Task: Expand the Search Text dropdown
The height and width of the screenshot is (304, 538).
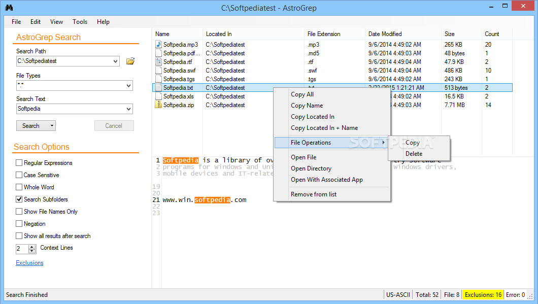Action: coord(129,109)
